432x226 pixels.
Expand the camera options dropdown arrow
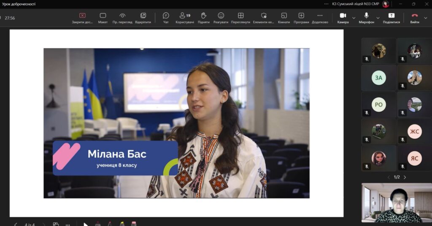click(x=354, y=18)
